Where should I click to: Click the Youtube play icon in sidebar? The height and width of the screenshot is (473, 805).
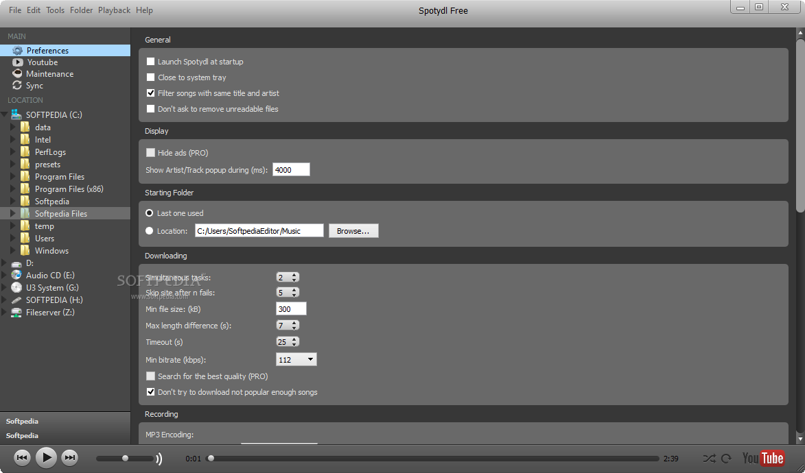17,62
